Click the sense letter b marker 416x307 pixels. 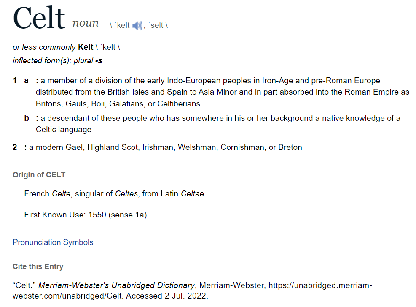point(27,118)
